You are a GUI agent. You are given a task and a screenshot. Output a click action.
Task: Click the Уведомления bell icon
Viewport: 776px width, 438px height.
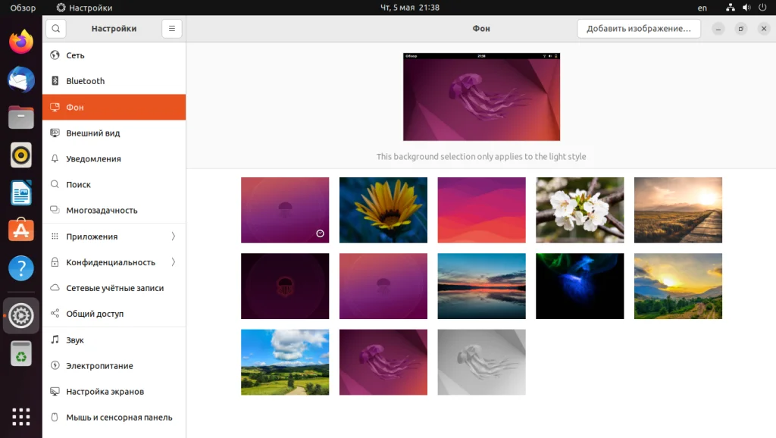point(54,158)
